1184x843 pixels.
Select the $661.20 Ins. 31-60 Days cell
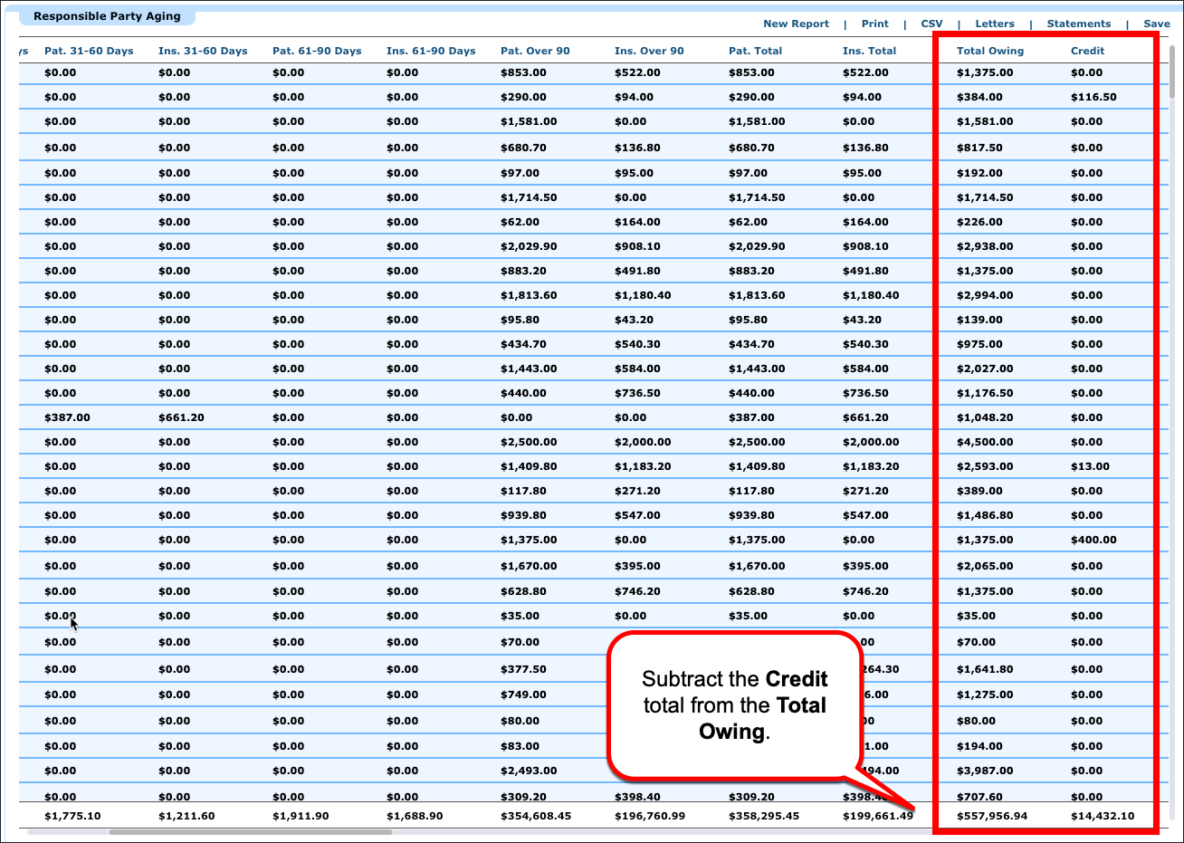click(181, 417)
